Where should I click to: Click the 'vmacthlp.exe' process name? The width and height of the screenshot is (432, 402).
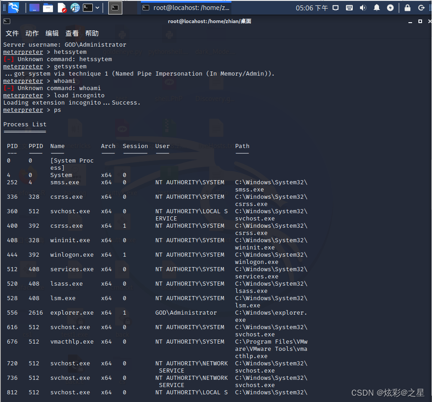(x=72, y=341)
